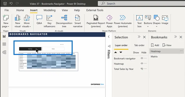Insert a Key influencers visual

pyautogui.click(x=49, y=21)
